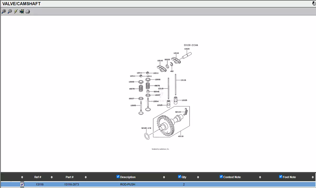Select the ROD-PUSH description cell
Screen dimensions: 316x188
(x=127, y=184)
